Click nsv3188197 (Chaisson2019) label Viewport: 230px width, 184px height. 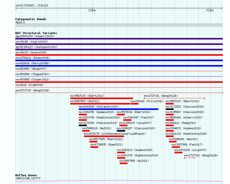136,128
